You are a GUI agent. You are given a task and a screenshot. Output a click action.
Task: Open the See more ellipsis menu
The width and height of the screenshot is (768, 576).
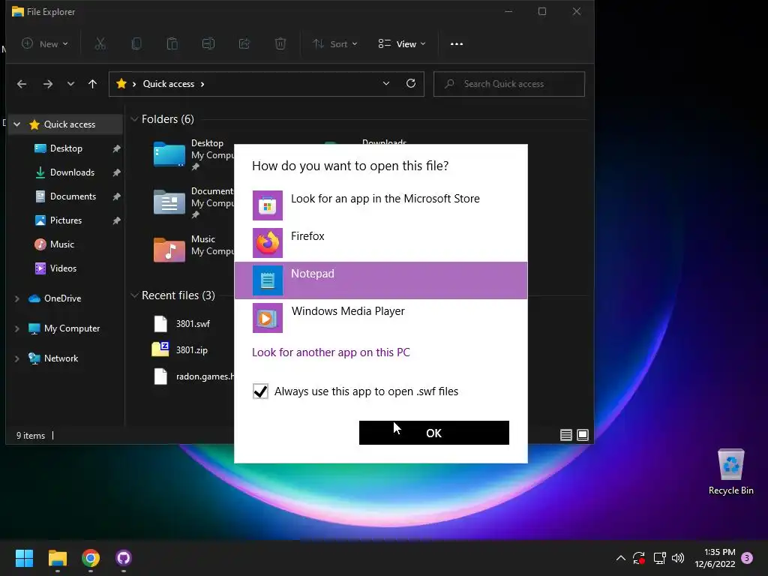tap(457, 44)
